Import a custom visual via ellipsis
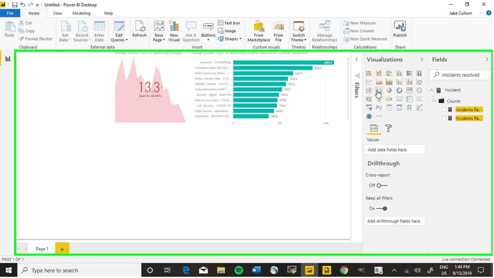 (379, 116)
